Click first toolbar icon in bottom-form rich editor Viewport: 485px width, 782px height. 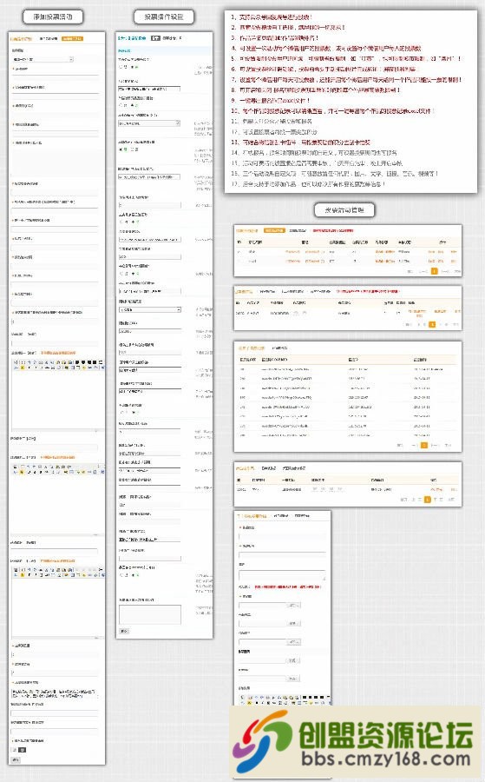(242, 697)
